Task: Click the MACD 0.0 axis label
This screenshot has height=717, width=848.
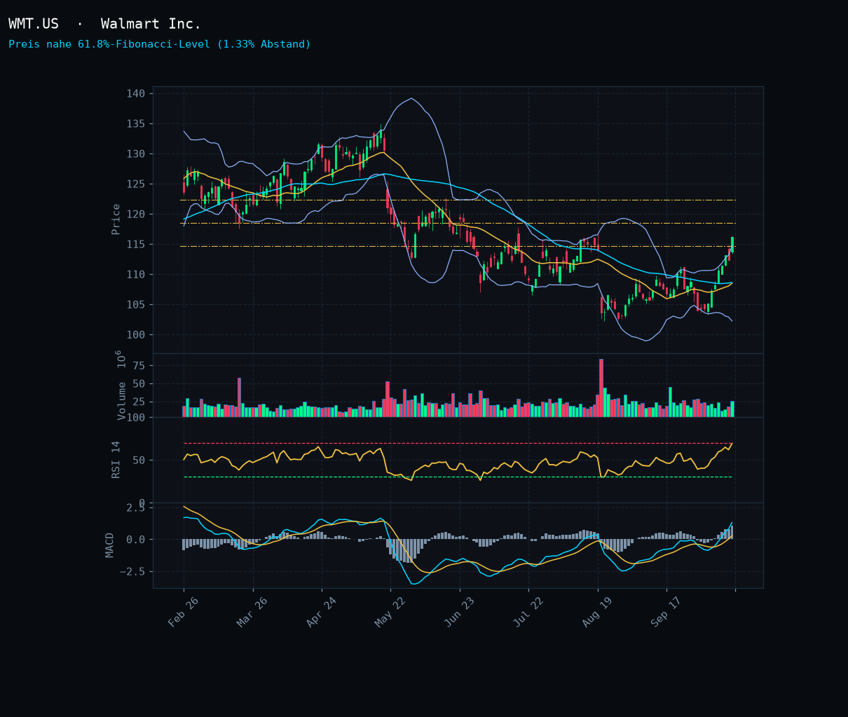Action: click(x=136, y=540)
